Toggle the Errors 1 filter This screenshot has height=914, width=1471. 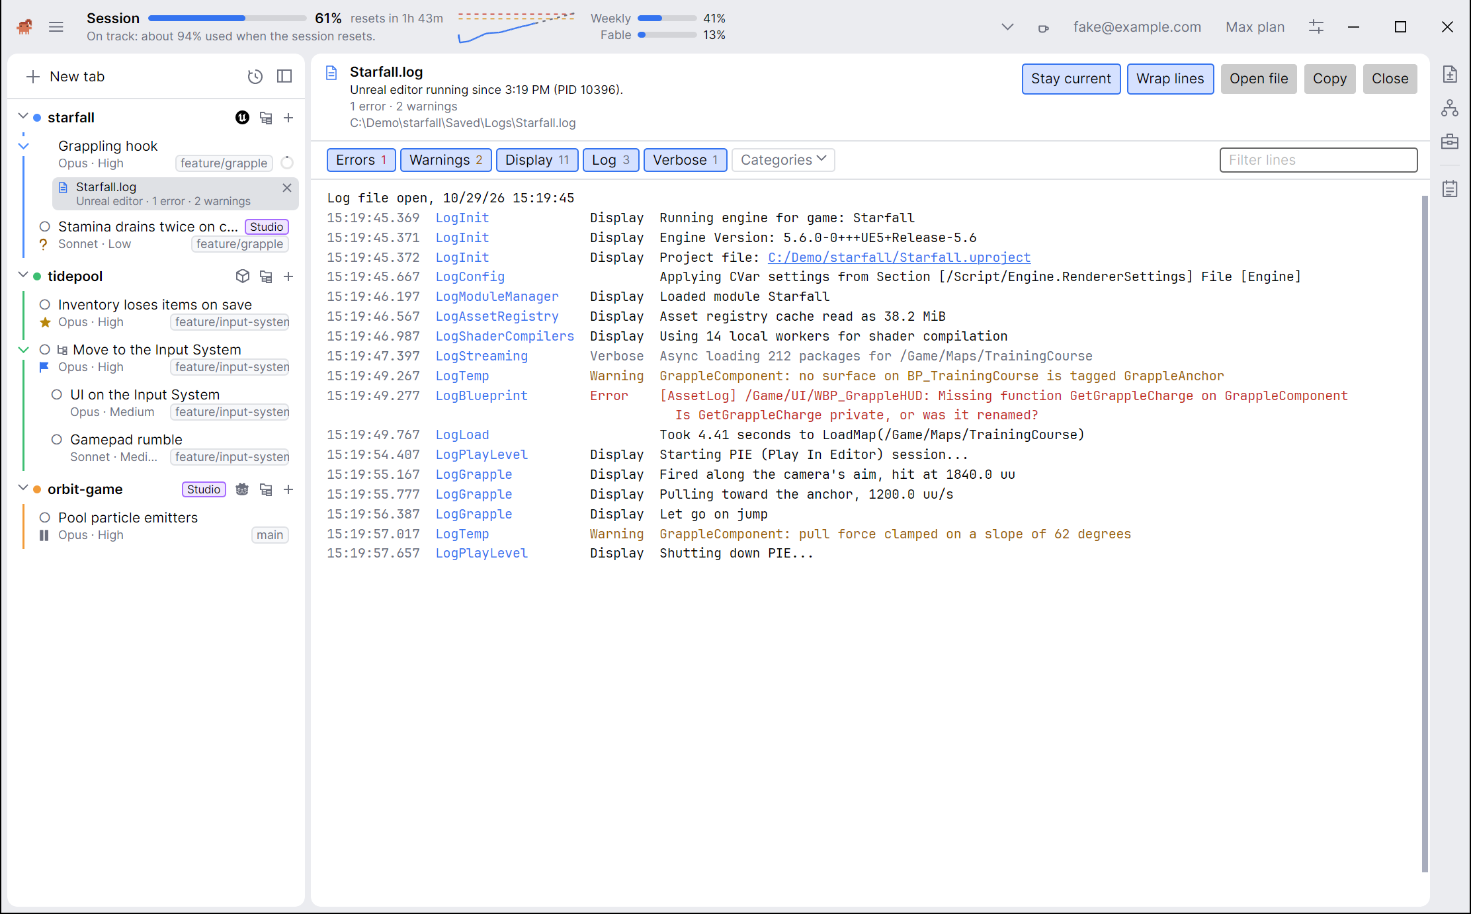[x=361, y=160]
